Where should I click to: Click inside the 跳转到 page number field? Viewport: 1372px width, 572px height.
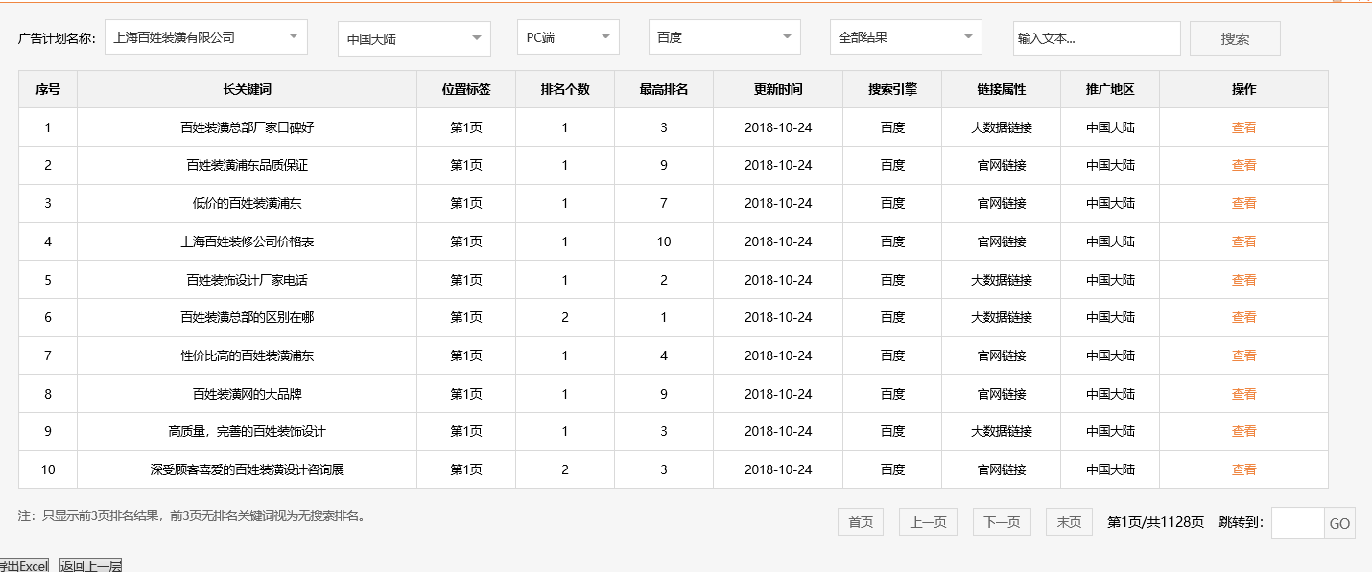click(x=1295, y=523)
